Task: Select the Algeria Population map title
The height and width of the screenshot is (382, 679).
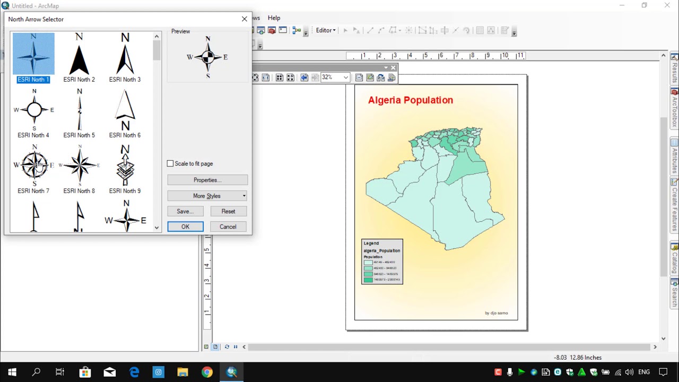Action: 411,100
